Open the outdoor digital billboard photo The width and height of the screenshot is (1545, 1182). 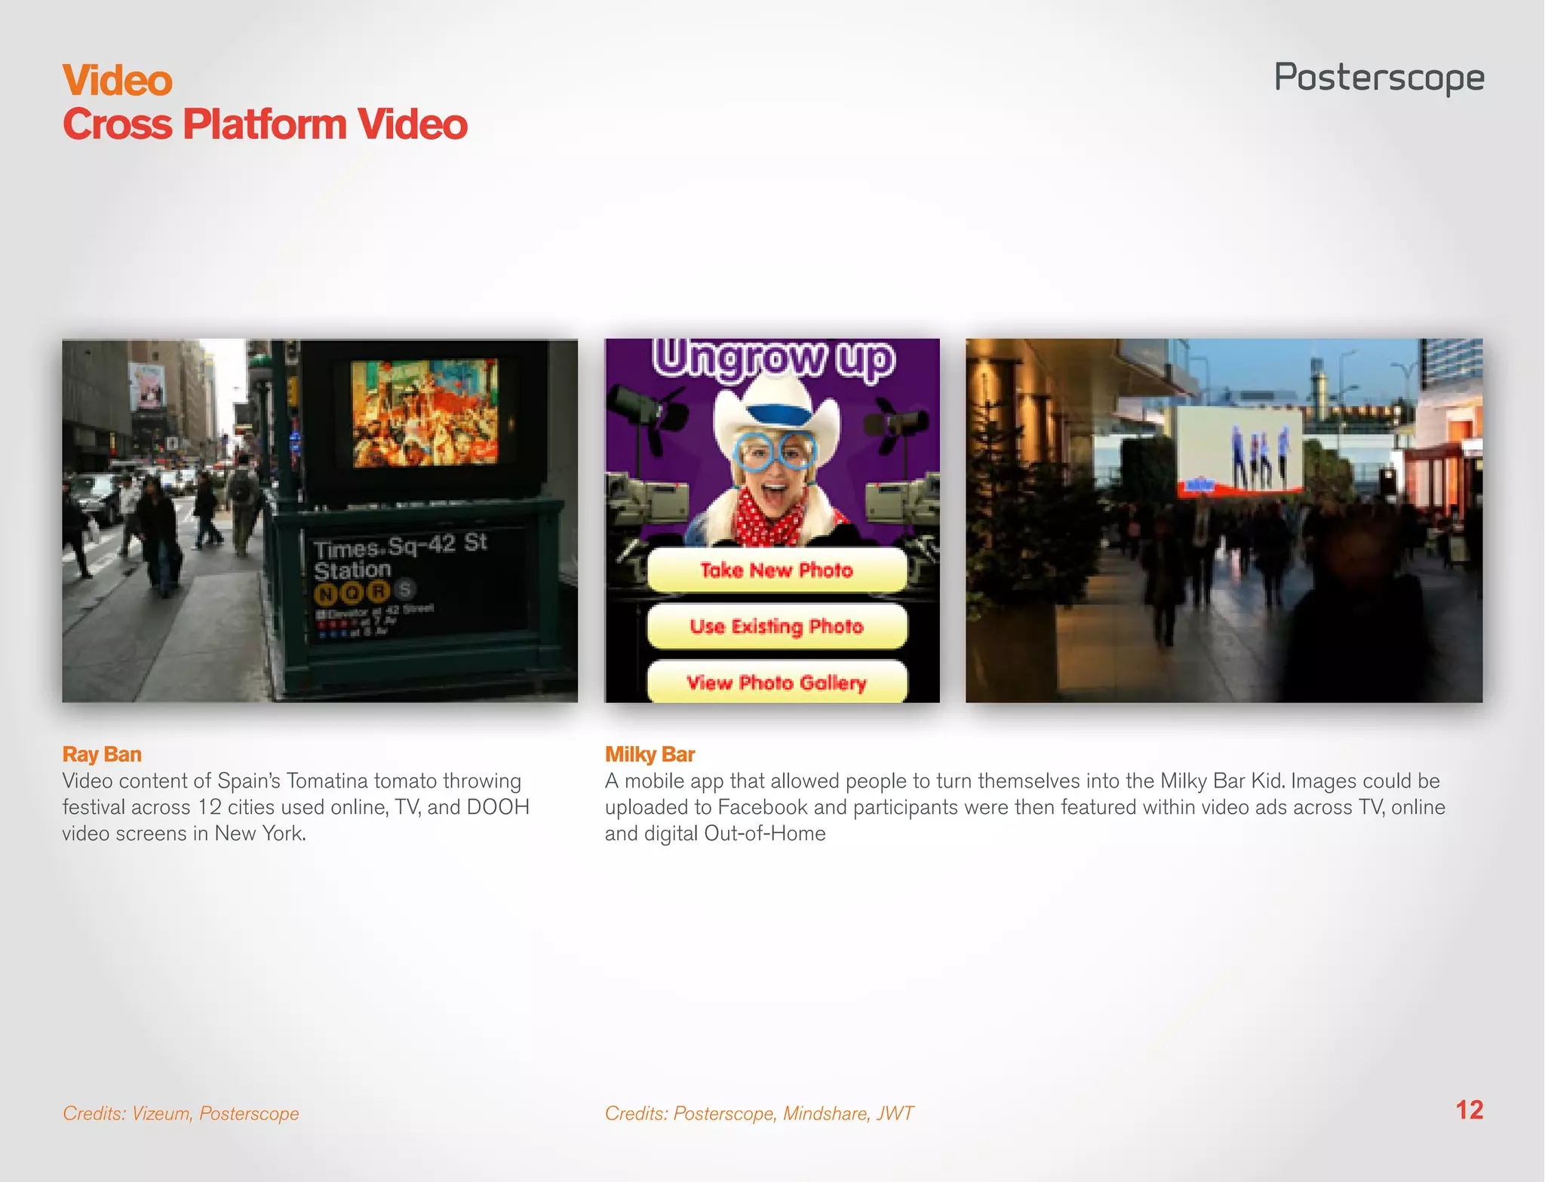point(1224,520)
